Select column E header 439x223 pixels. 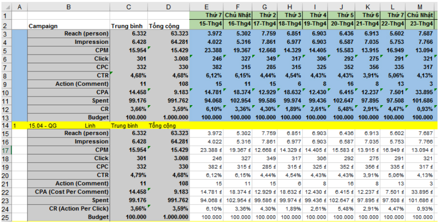click(x=206, y=6)
